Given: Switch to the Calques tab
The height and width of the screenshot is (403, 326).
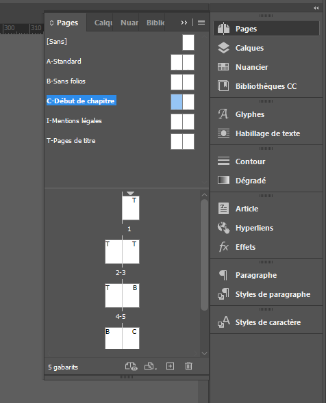Looking at the screenshot, I should 103,23.
